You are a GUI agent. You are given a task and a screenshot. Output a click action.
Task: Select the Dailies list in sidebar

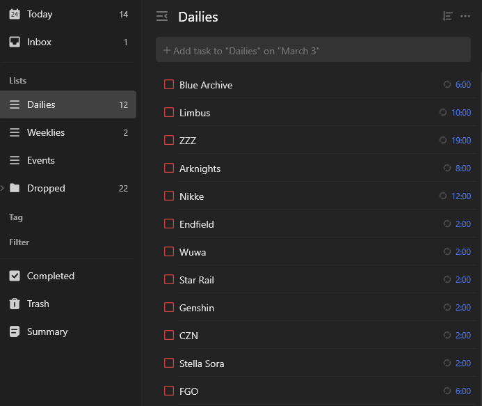68,104
